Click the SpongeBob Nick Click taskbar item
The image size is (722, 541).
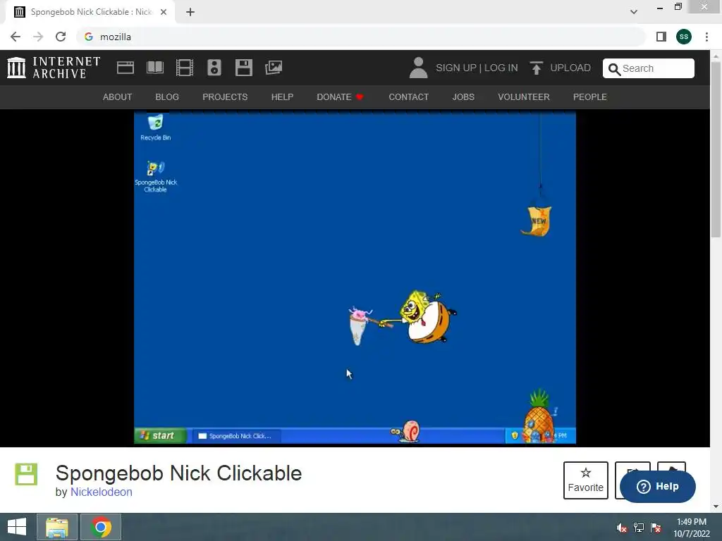[235, 436]
